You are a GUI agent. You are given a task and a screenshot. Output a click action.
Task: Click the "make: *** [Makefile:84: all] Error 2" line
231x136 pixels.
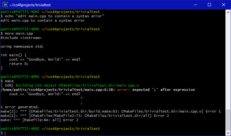click(39, 120)
